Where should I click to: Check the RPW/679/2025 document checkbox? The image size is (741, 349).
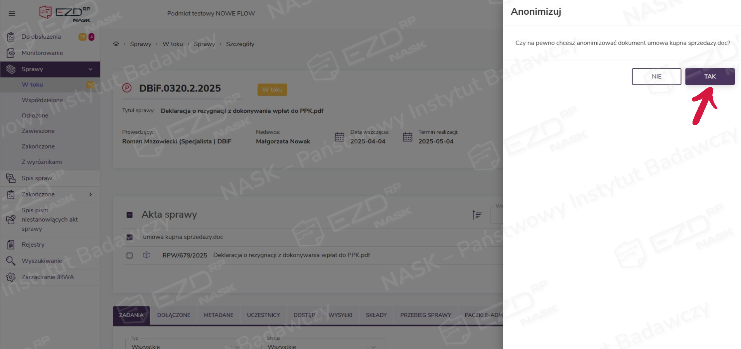tap(130, 256)
